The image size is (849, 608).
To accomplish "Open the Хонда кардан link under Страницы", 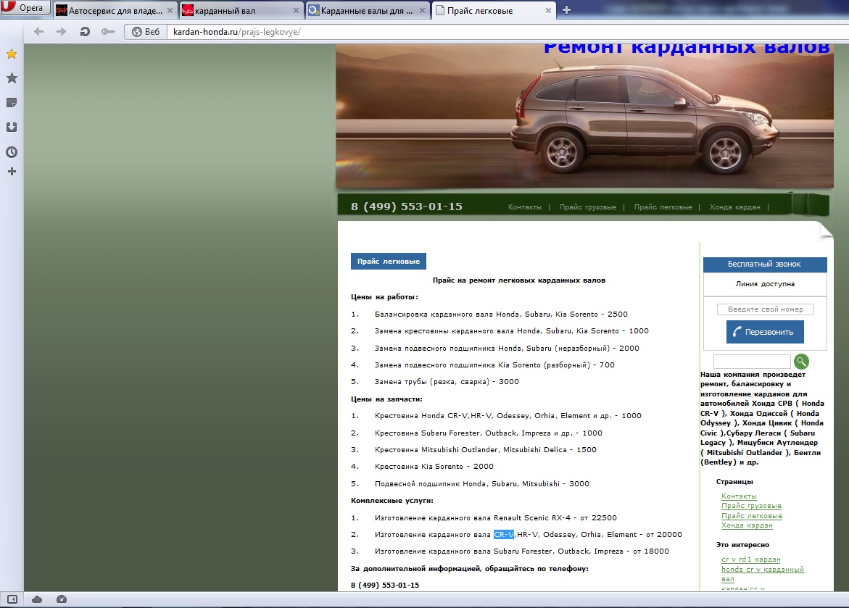I will pos(747,525).
